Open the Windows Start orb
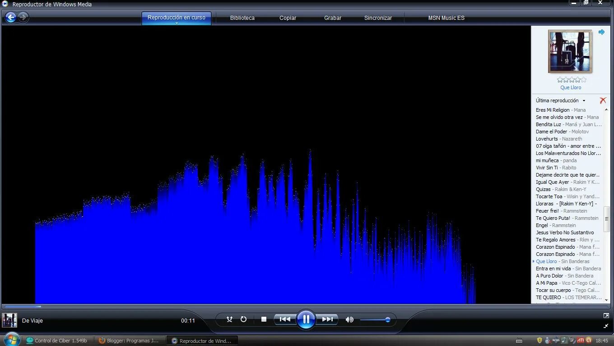The image size is (614, 346). pos(12,339)
